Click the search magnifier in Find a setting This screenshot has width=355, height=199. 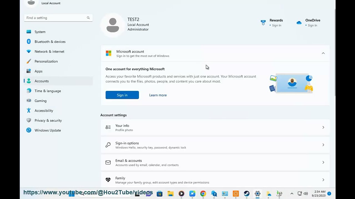click(88, 18)
